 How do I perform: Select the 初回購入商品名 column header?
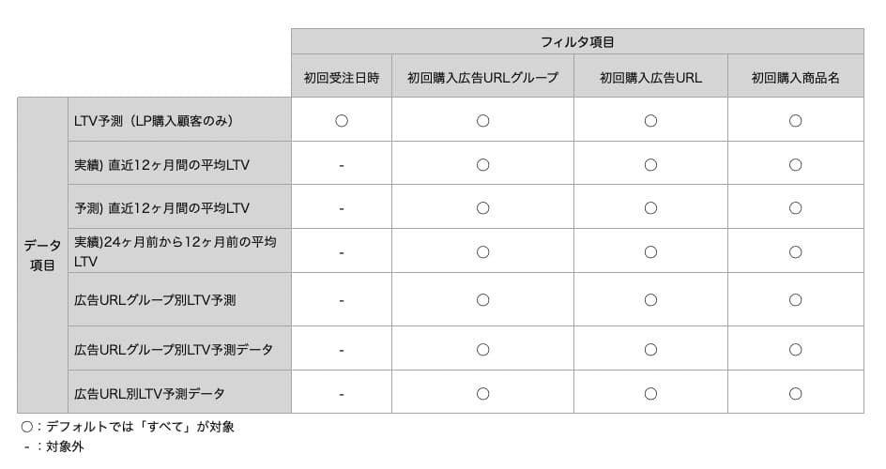click(x=795, y=76)
